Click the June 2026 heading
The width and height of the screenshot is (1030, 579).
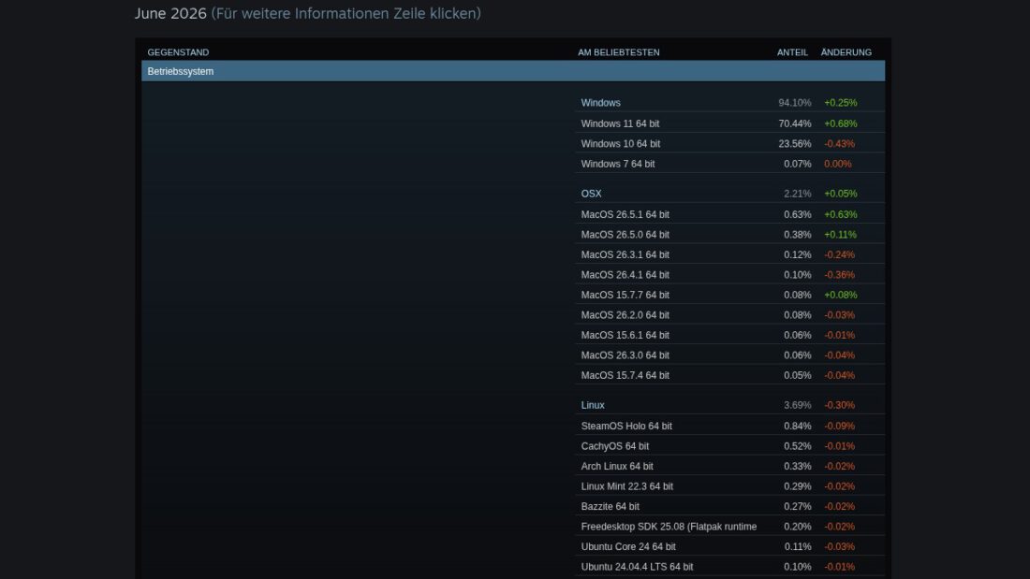point(170,13)
